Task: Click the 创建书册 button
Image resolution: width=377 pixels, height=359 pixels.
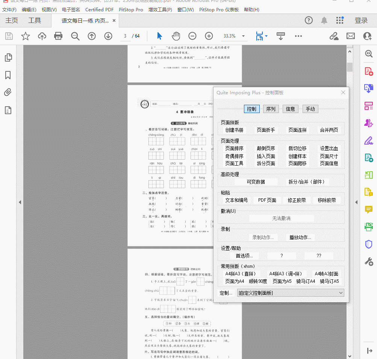Action: (234, 130)
